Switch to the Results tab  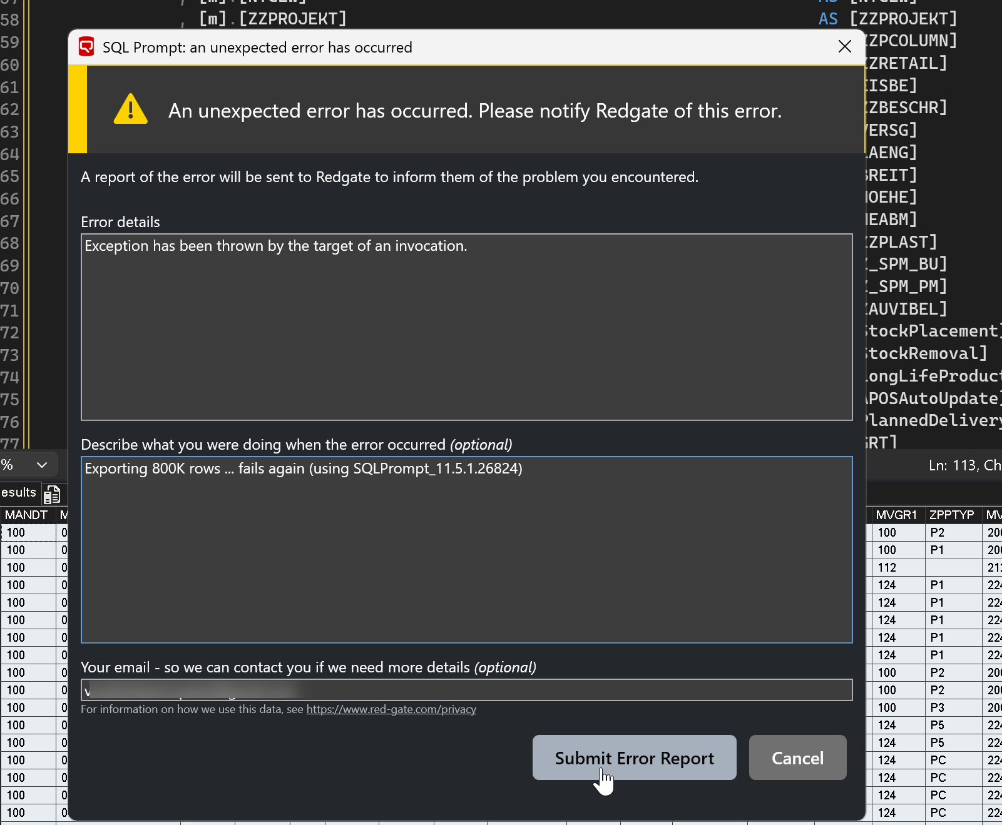19,492
